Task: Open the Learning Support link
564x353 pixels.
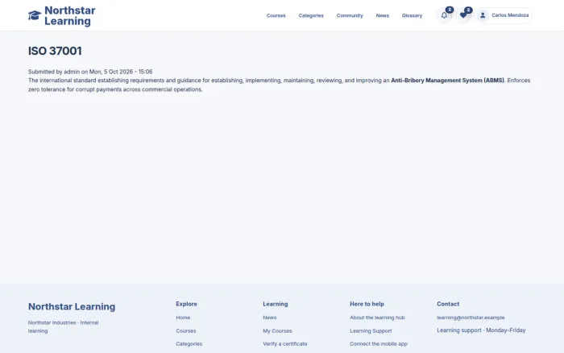Action: click(371, 330)
